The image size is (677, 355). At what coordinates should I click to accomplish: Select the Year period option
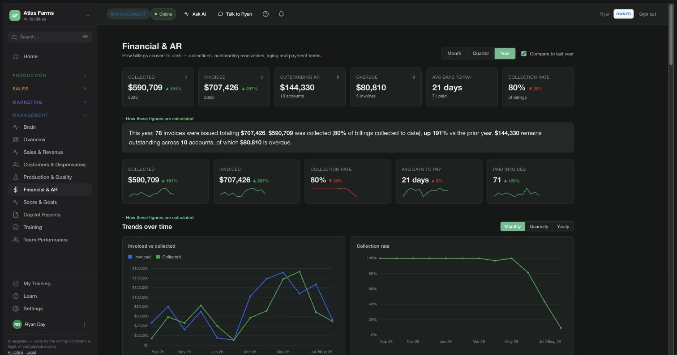(505, 54)
